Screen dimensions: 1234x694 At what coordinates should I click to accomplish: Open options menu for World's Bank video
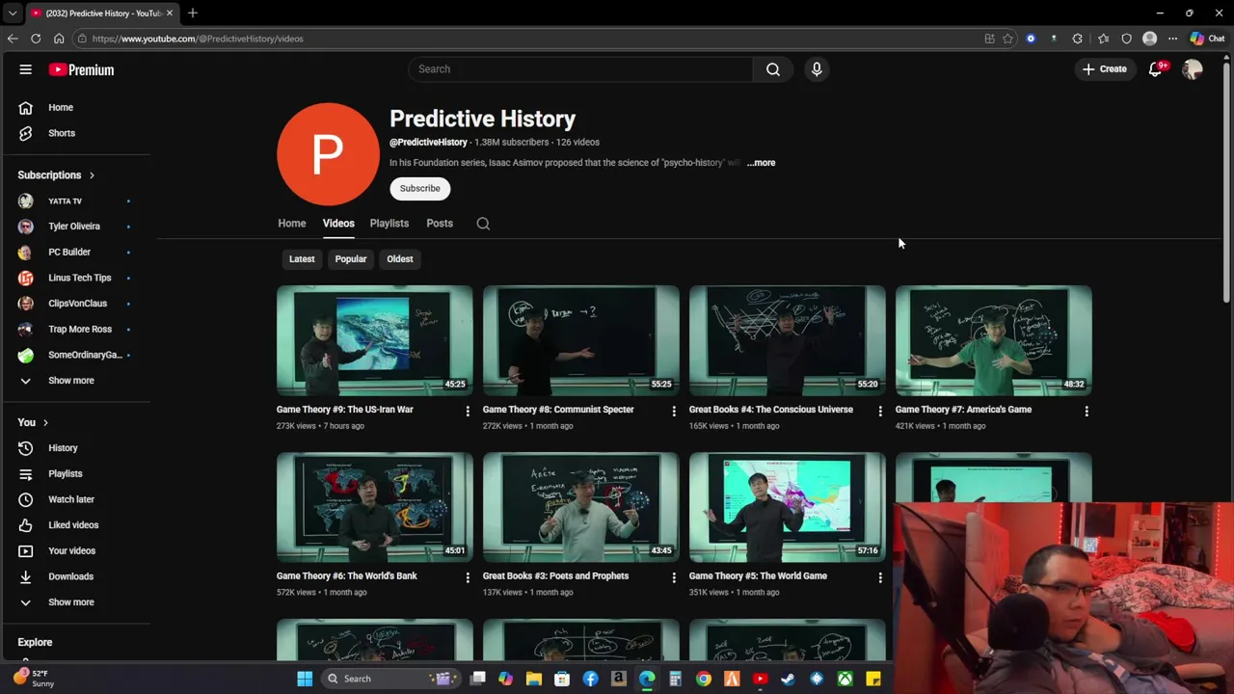[468, 578]
